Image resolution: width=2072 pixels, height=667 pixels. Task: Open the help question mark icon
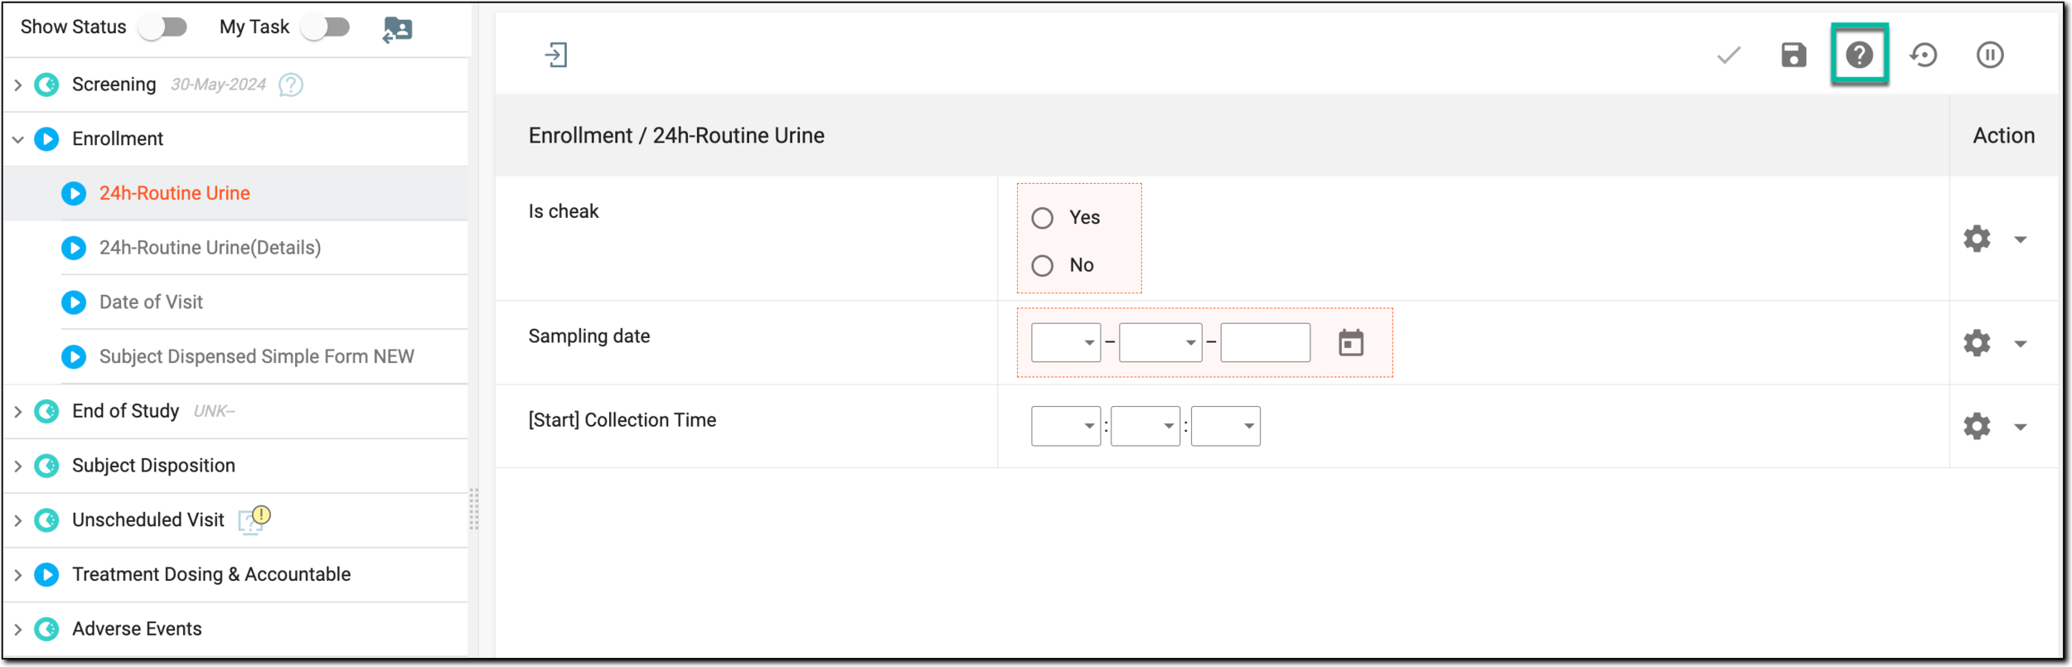click(1860, 56)
